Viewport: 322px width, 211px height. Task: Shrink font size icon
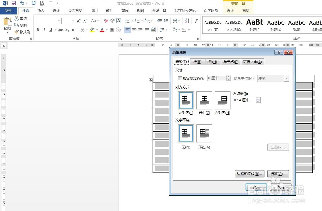click(85, 21)
